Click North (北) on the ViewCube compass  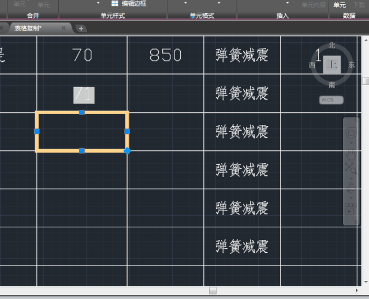(x=332, y=45)
